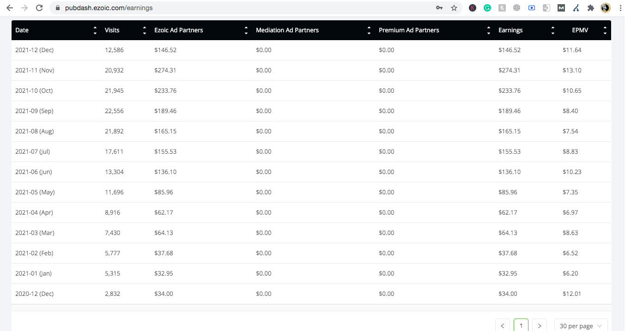Open the grey Honey extension icon
625x331 pixels.
[502, 8]
